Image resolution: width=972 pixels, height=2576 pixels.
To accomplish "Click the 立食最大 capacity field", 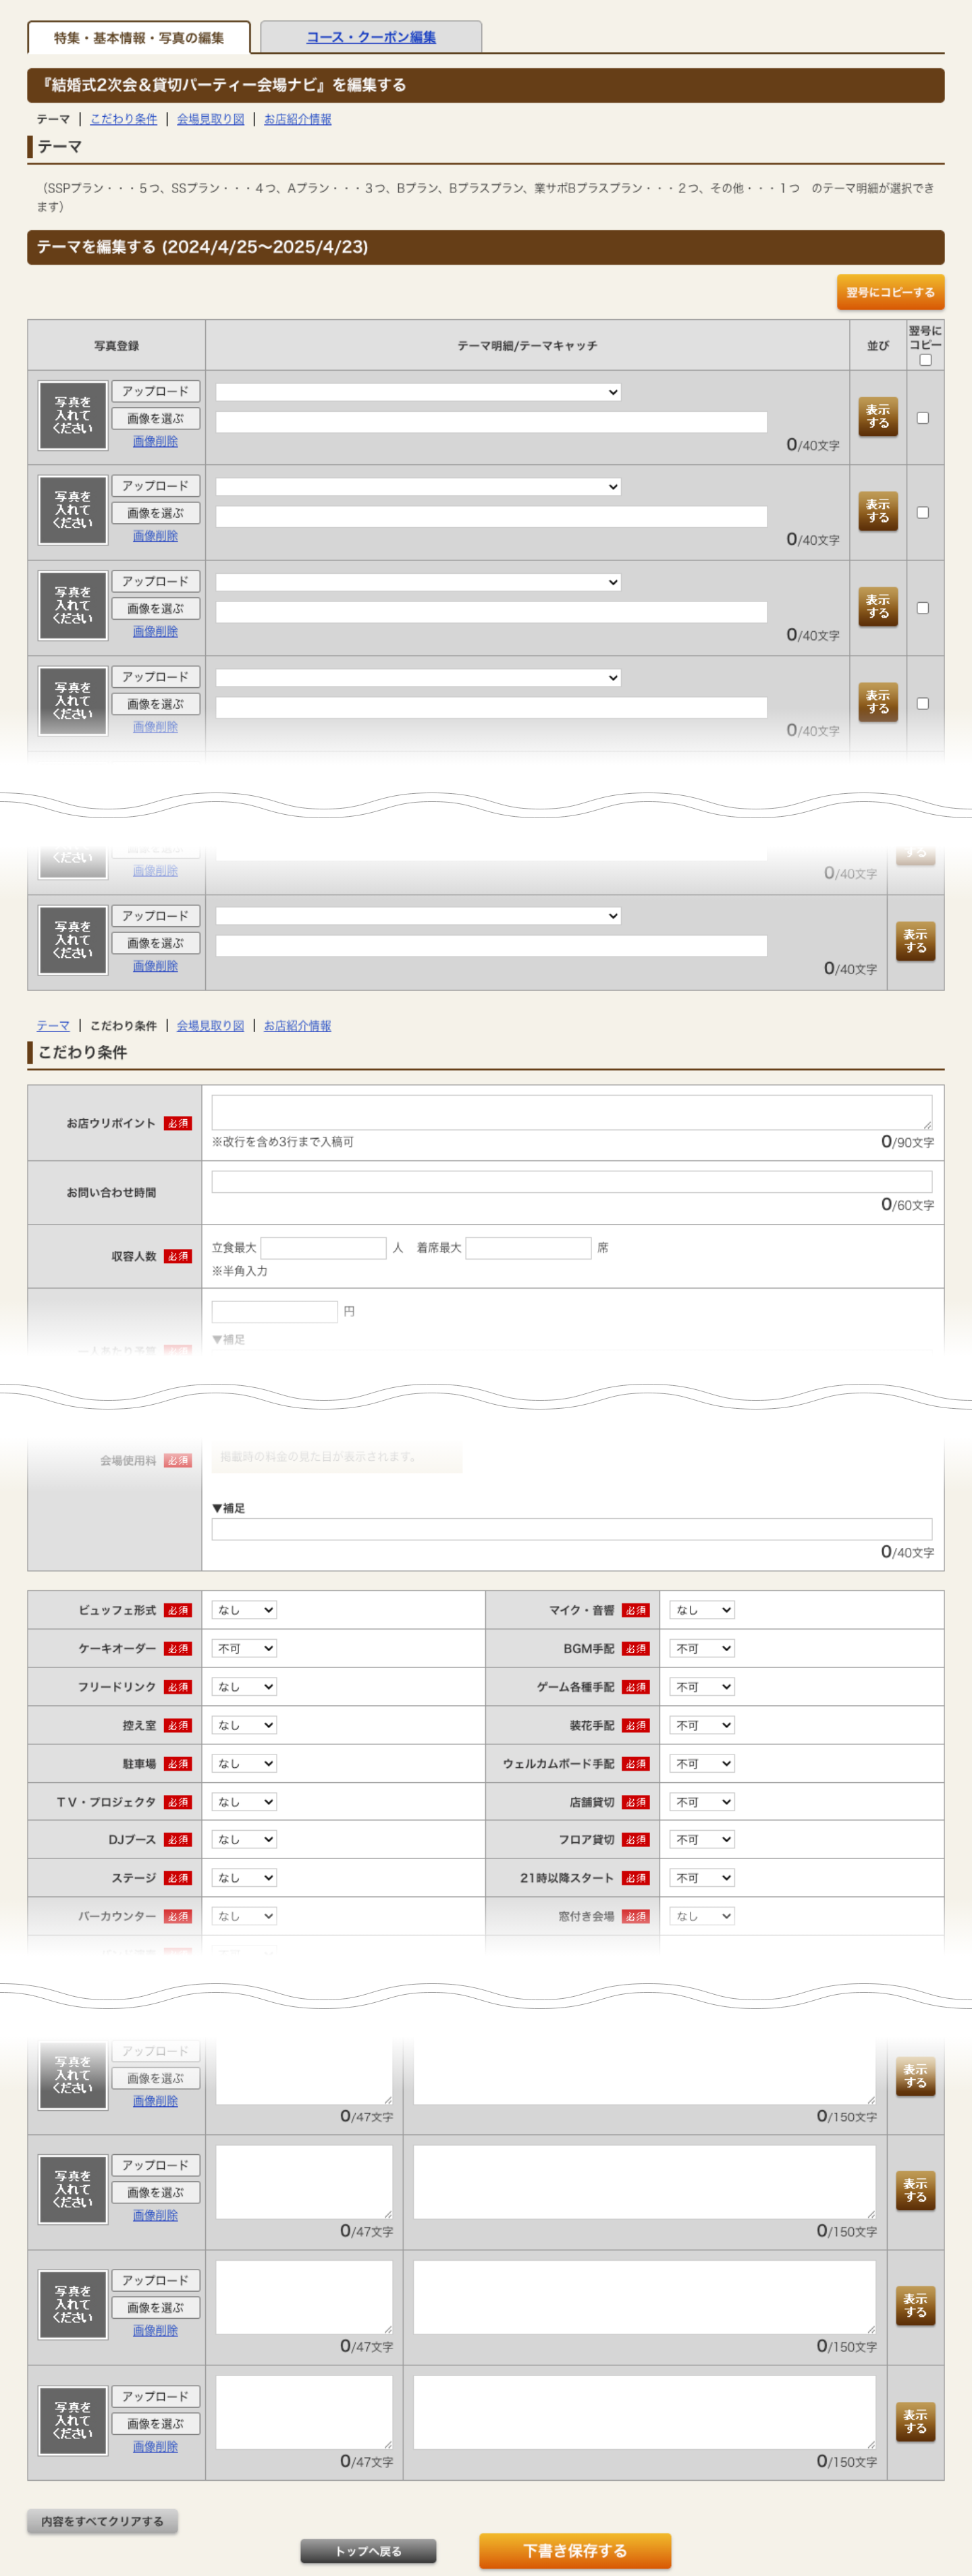I will pos(323,1248).
